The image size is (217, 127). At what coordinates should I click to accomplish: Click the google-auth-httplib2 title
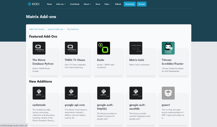point(105,107)
